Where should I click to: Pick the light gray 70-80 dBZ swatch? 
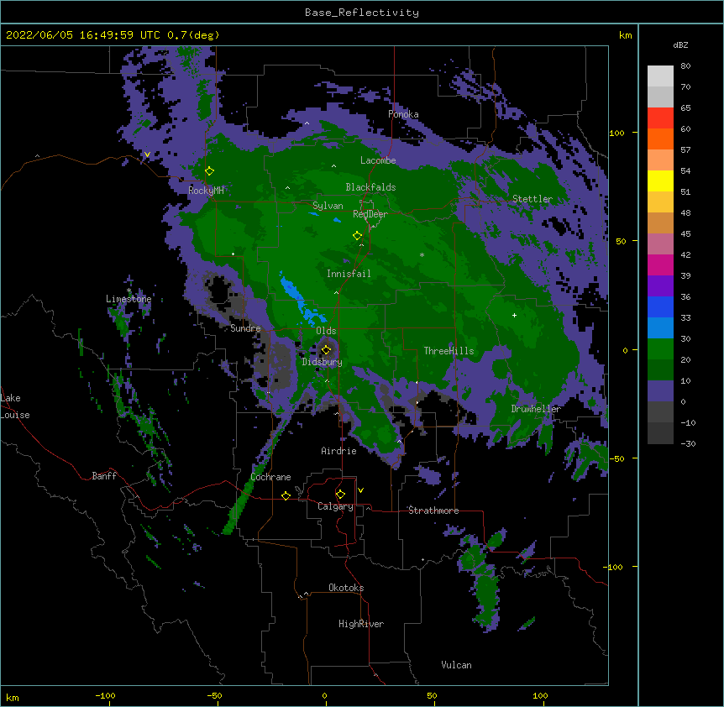pyautogui.click(x=660, y=76)
